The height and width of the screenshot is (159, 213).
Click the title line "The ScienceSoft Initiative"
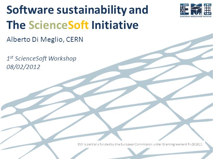73,25
